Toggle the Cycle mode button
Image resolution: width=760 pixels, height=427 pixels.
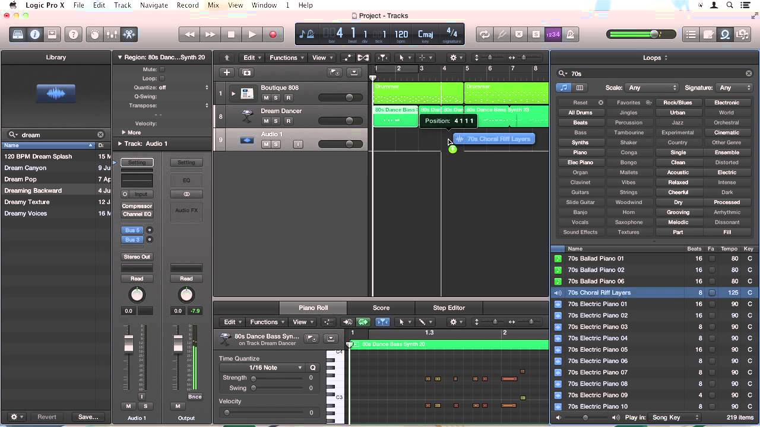click(485, 34)
